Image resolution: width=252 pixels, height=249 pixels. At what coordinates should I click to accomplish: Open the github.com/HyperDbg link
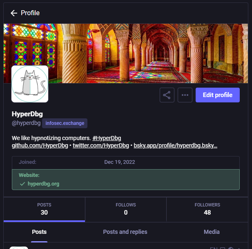(40, 145)
